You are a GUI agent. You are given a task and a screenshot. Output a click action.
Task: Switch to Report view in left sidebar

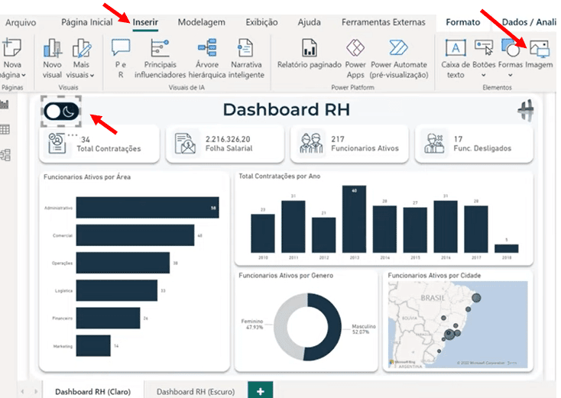(5, 105)
